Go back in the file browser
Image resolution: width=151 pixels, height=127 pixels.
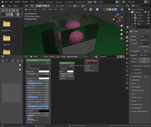[3, 10]
